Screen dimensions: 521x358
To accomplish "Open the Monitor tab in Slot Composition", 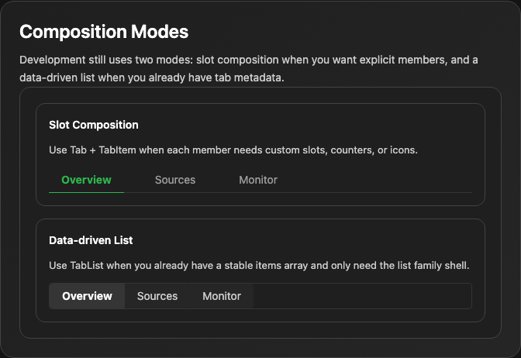I will pyautogui.click(x=258, y=180).
